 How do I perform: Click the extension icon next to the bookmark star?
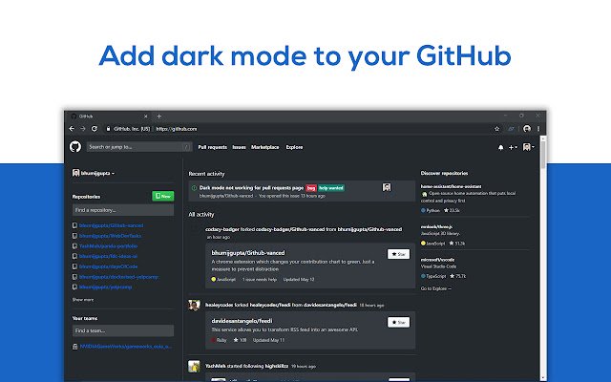(511, 129)
